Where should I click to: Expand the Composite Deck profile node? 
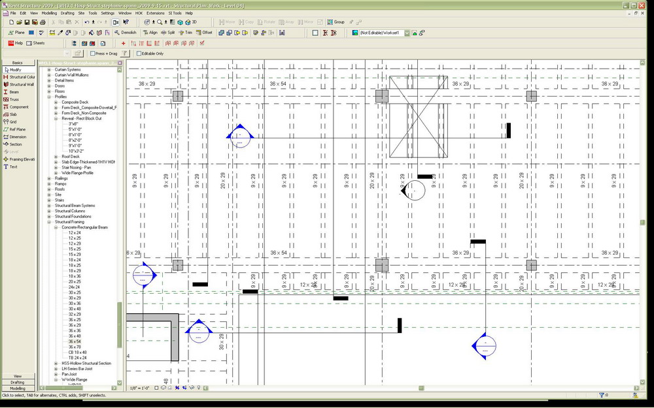56,102
